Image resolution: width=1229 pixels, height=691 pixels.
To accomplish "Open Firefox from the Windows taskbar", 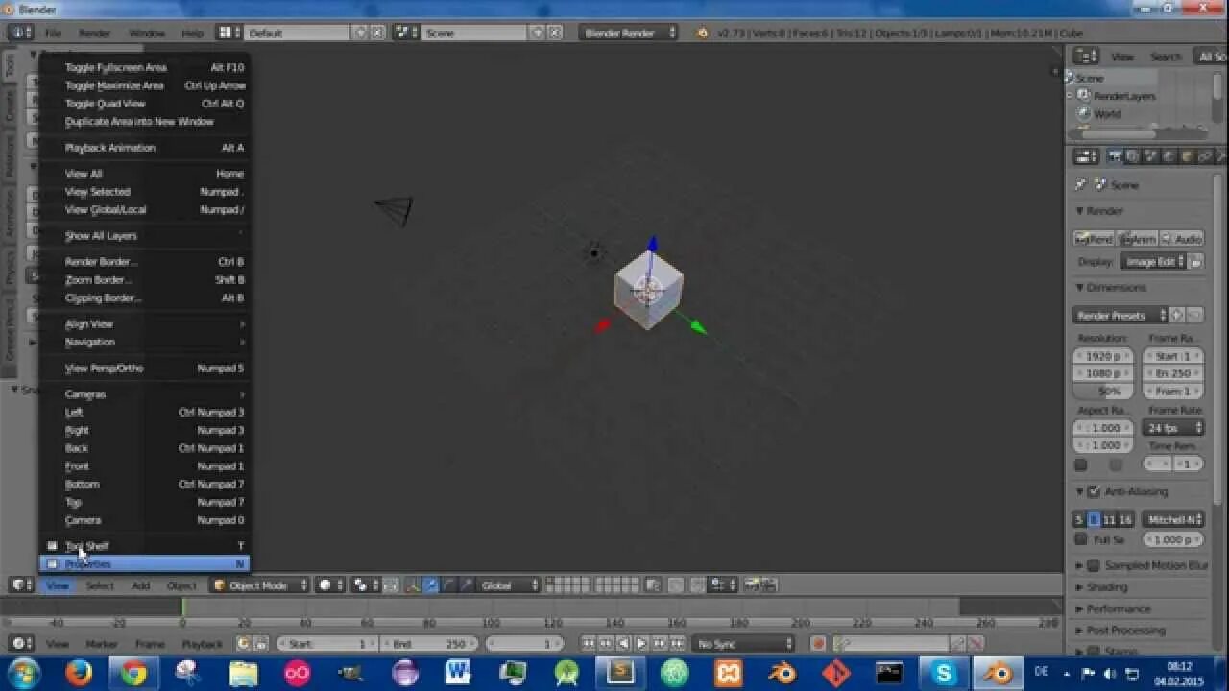I will pyautogui.click(x=79, y=674).
